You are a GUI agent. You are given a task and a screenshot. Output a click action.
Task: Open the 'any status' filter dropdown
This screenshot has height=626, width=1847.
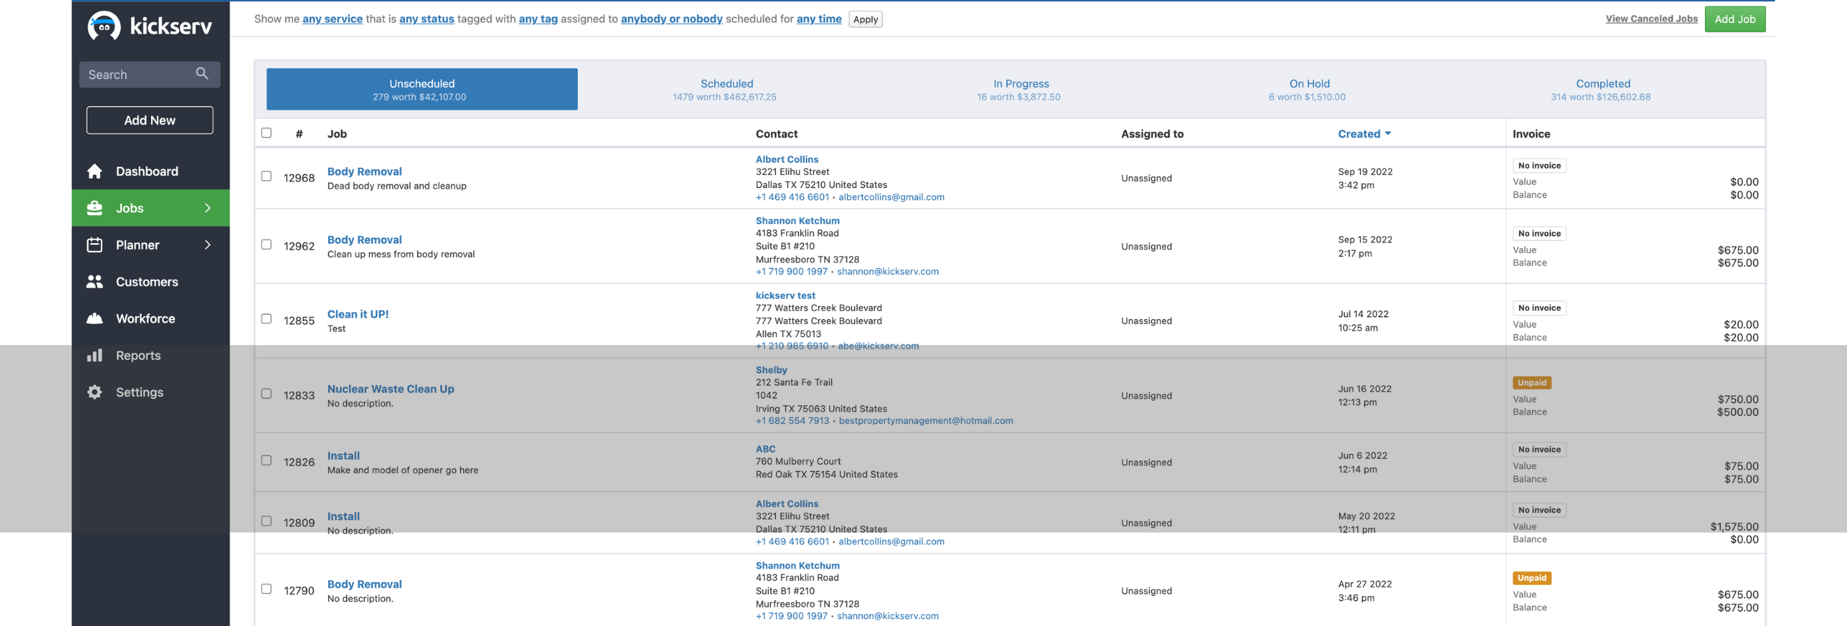(x=427, y=20)
